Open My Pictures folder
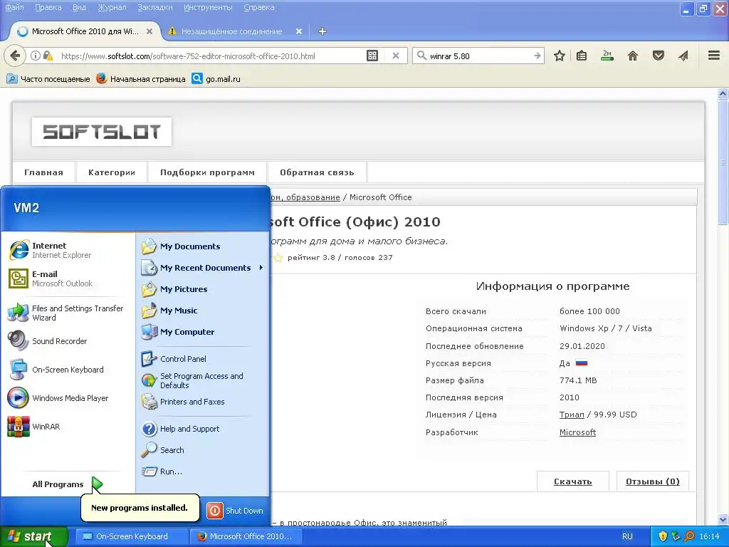 point(174,289)
